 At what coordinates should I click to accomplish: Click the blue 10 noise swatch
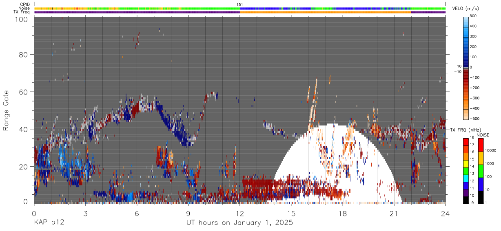tap(481, 184)
